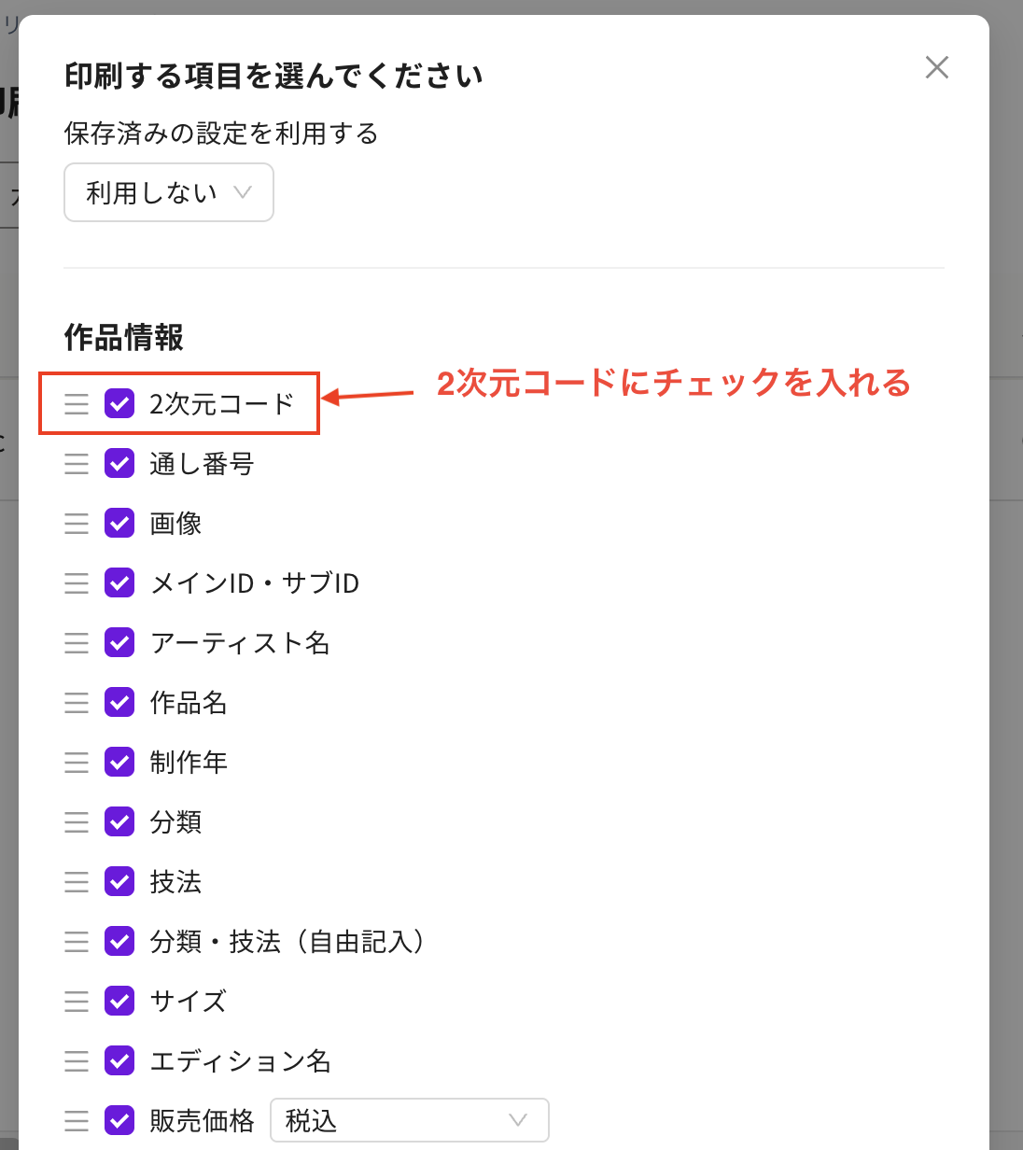
Task: Open the 税込 price type dropdown
Action: [x=409, y=1120]
